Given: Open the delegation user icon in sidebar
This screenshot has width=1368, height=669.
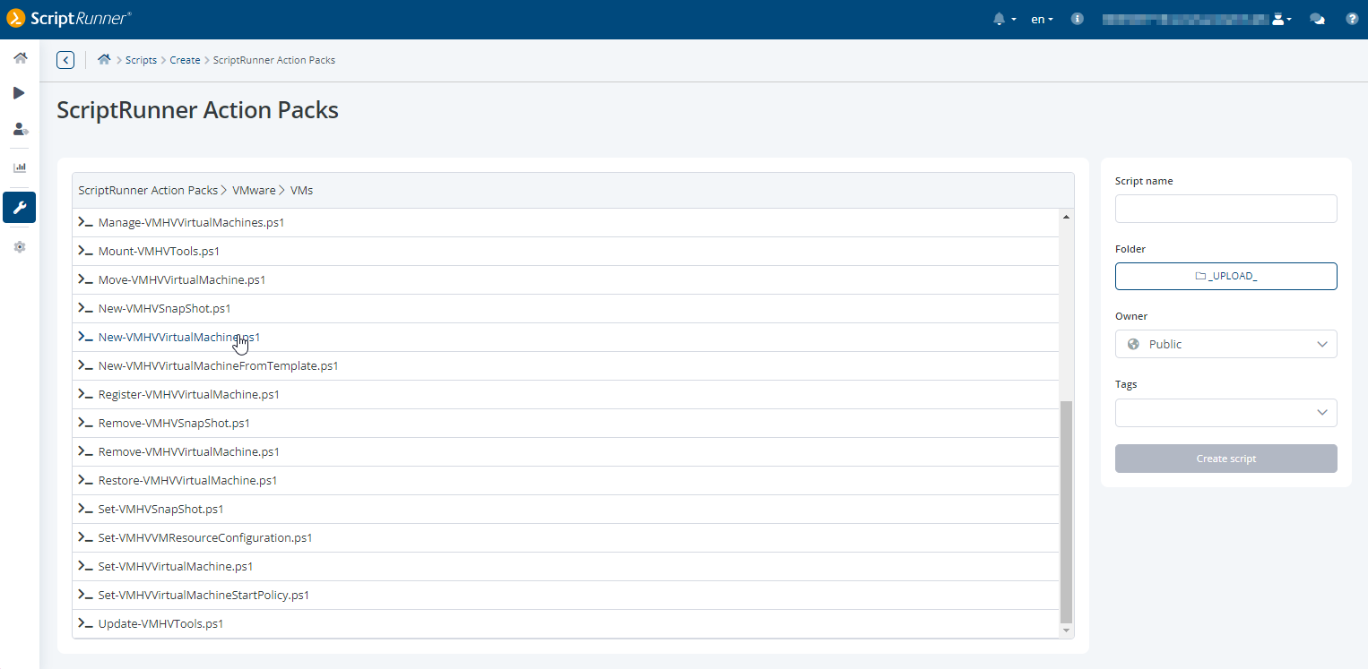Looking at the screenshot, I should coord(20,129).
